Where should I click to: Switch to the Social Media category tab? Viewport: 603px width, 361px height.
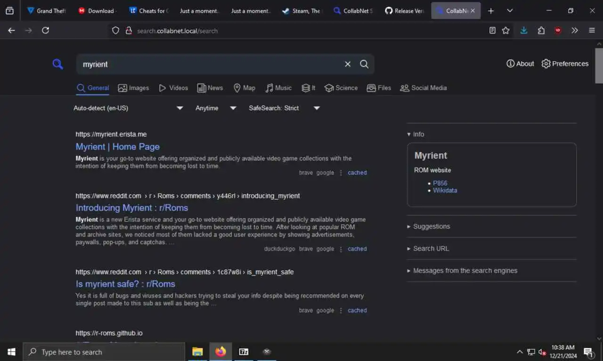[424, 88]
